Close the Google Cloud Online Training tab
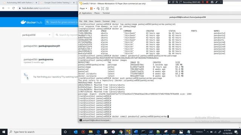 click(74, 3)
